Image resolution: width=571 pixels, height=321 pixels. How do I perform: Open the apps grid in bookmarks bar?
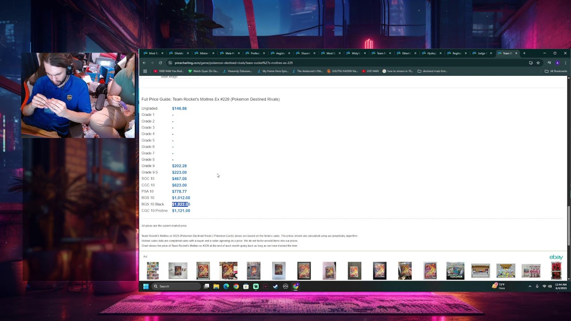(x=145, y=71)
